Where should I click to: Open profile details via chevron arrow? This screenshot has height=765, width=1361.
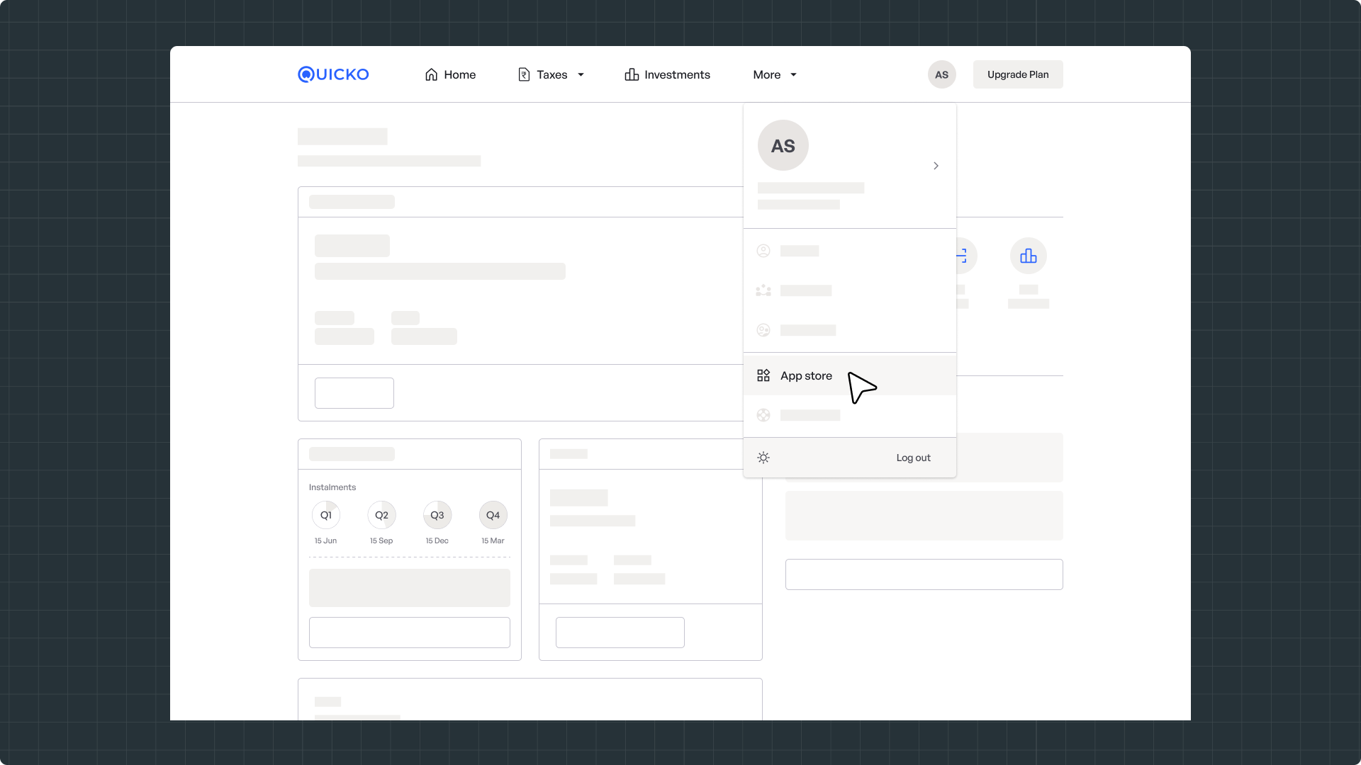tap(936, 166)
